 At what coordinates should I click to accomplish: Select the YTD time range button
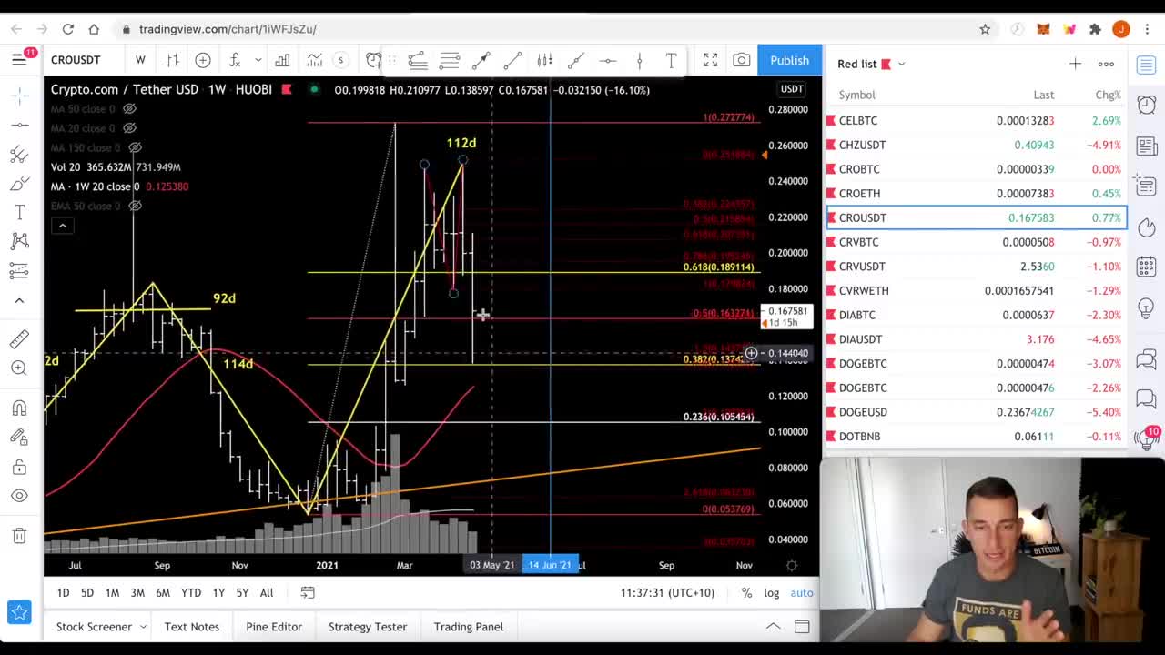click(191, 593)
